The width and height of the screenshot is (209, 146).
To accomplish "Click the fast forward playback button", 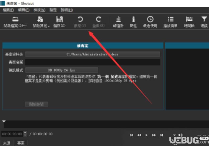I will (x=154, y=135).
